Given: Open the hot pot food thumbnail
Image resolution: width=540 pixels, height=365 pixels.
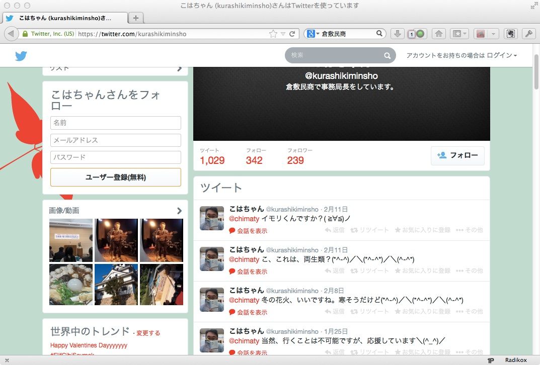Looking at the screenshot, I should coord(71,284).
